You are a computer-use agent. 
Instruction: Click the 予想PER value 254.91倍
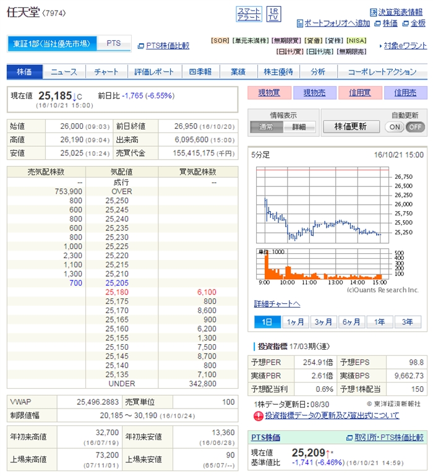click(318, 362)
